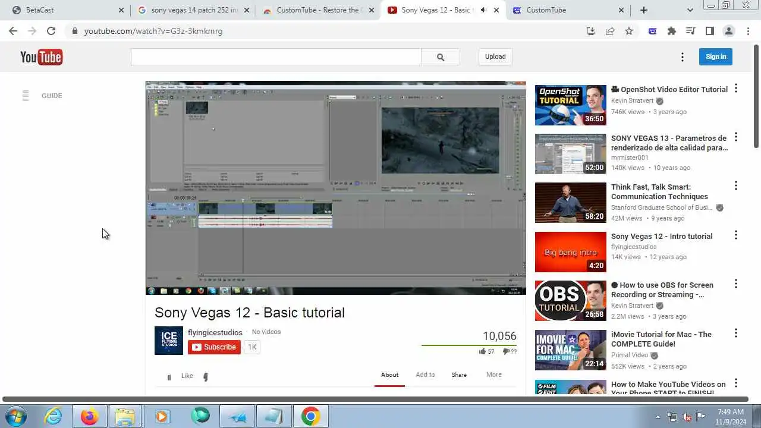Open options for iMovie Tutorial for Mac

pyautogui.click(x=736, y=333)
